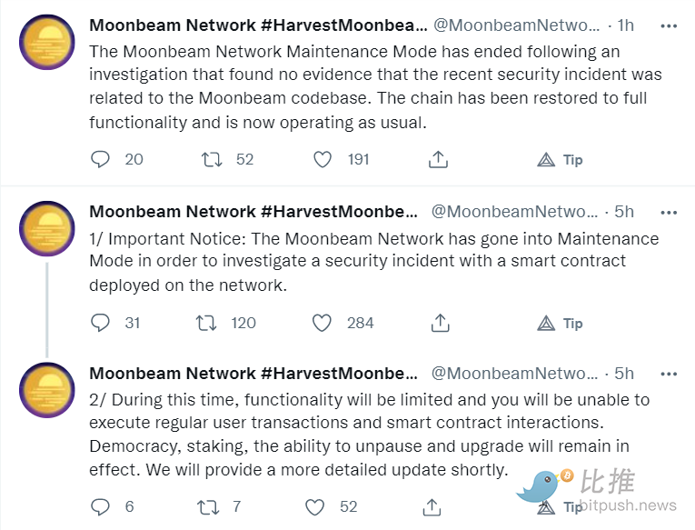Open more options on the 1h tweet
Screen dimensions: 695x530
669,26
